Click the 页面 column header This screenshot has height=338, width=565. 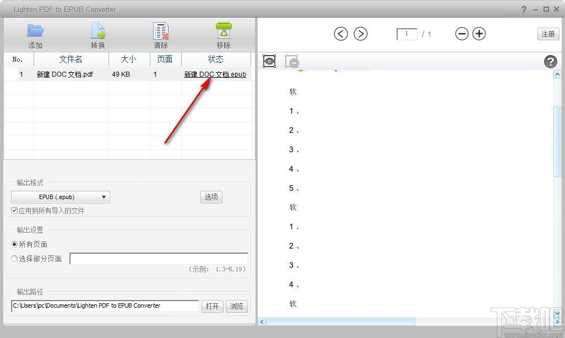tap(165, 59)
